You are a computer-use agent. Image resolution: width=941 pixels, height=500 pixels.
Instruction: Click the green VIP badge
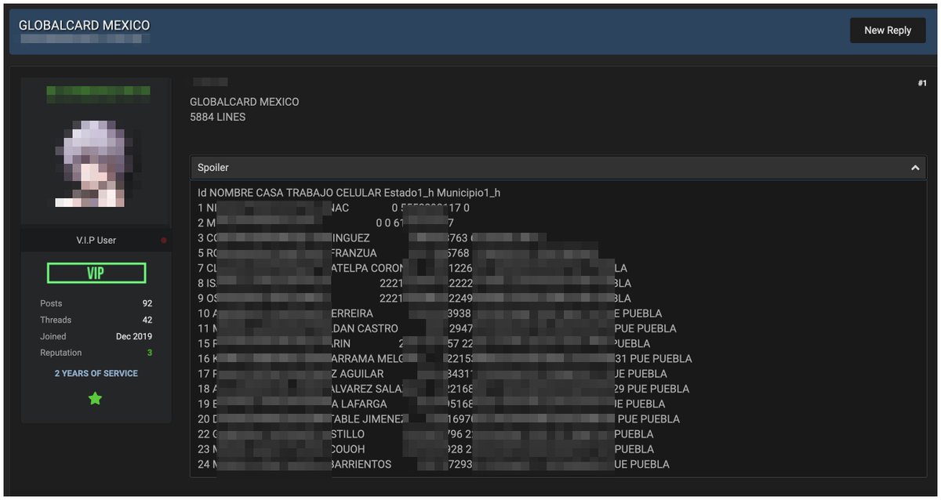pos(96,273)
